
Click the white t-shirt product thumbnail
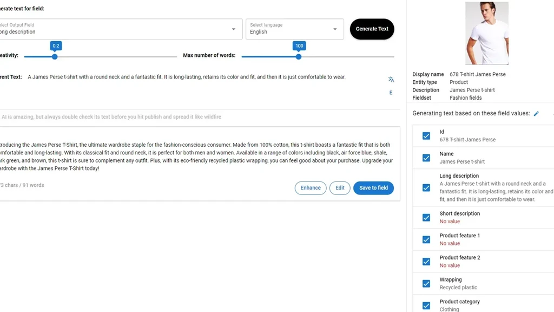(487, 33)
